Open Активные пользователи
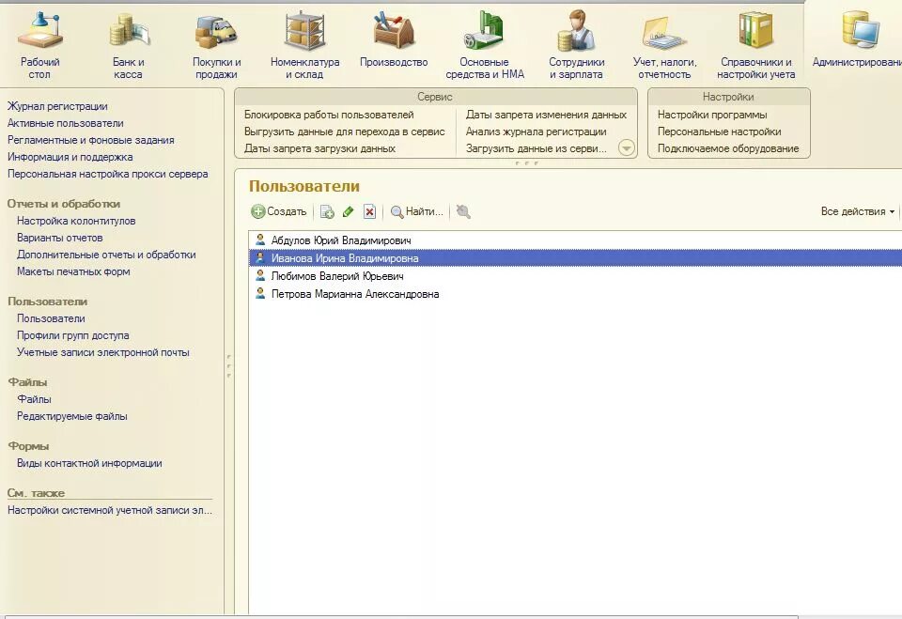The image size is (902, 619). tap(66, 123)
